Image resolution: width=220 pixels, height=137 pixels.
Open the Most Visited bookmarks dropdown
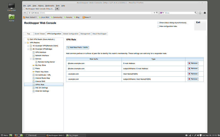(x=31, y=17)
